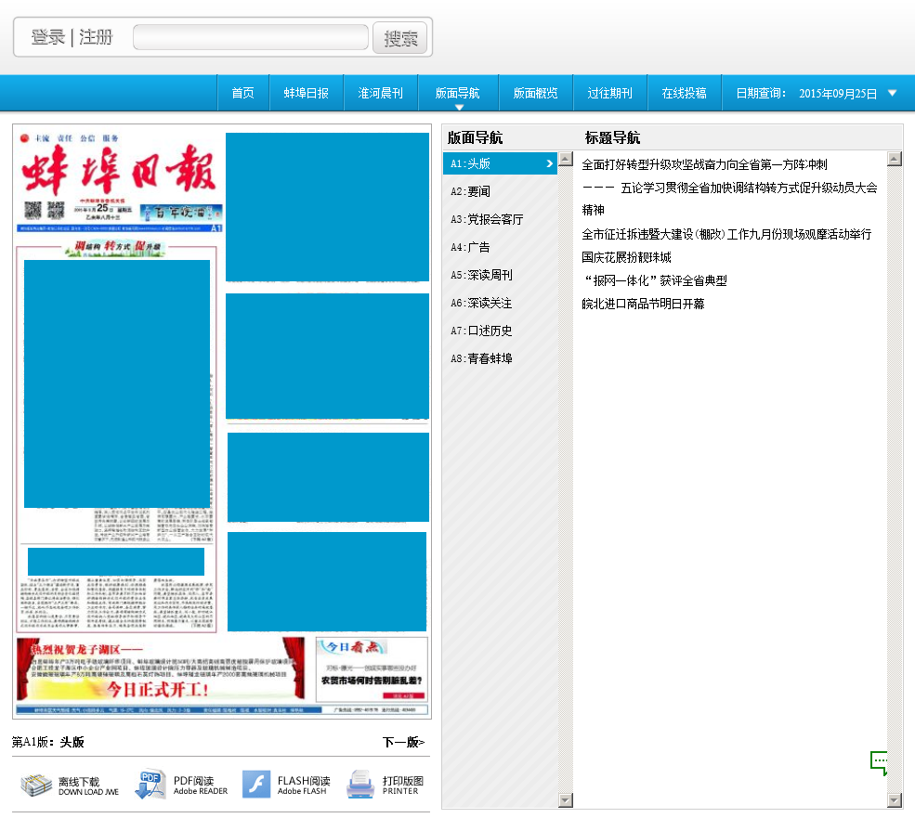This screenshot has height=831, width=915.
Task: Go to 首页 in navigation bar
Action: point(242,93)
